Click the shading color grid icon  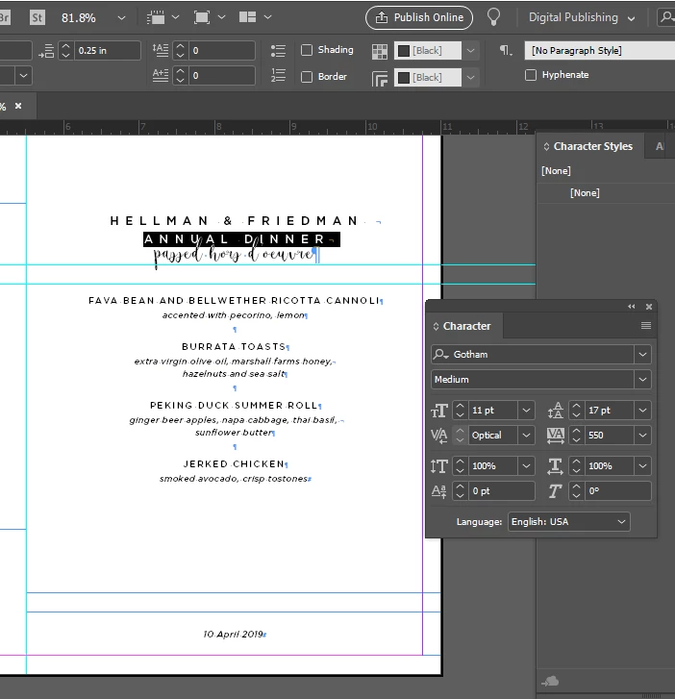click(380, 52)
